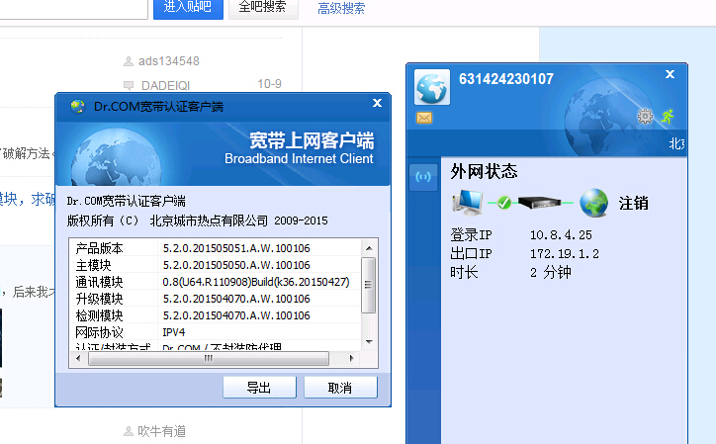The image size is (716, 444).
Task: Click the green checkmark connection status icon
Action: 503,203
